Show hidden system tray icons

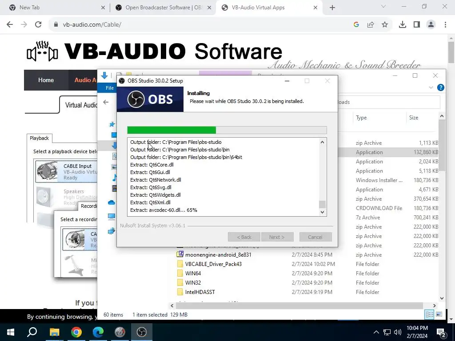(x=376, y=332)
